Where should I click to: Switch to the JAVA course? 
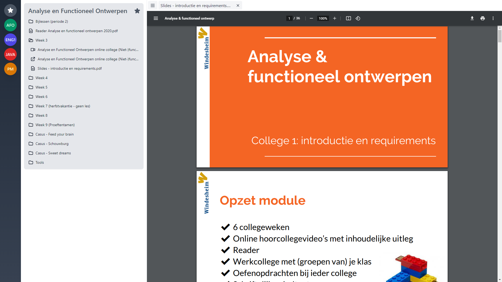pos(10,54)
